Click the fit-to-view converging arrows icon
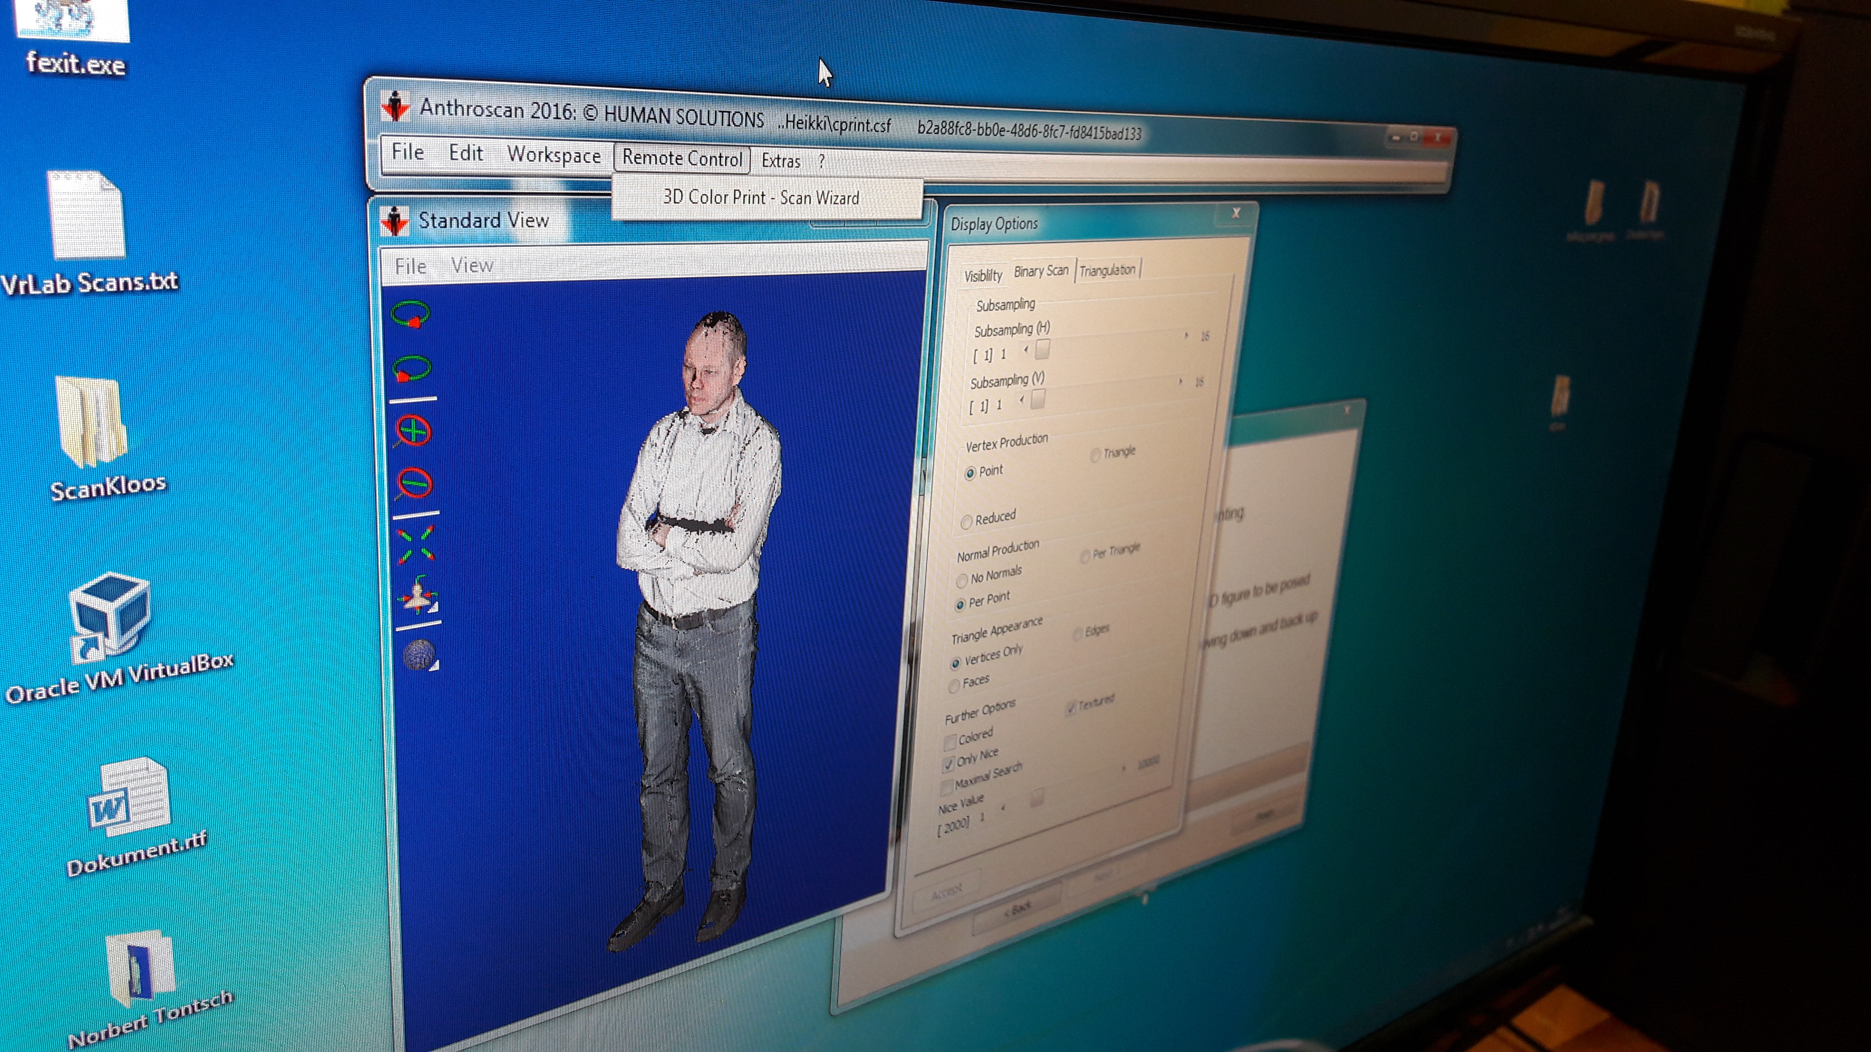1871x1052 pixels. pyautogui.click(x=416, y=545)
